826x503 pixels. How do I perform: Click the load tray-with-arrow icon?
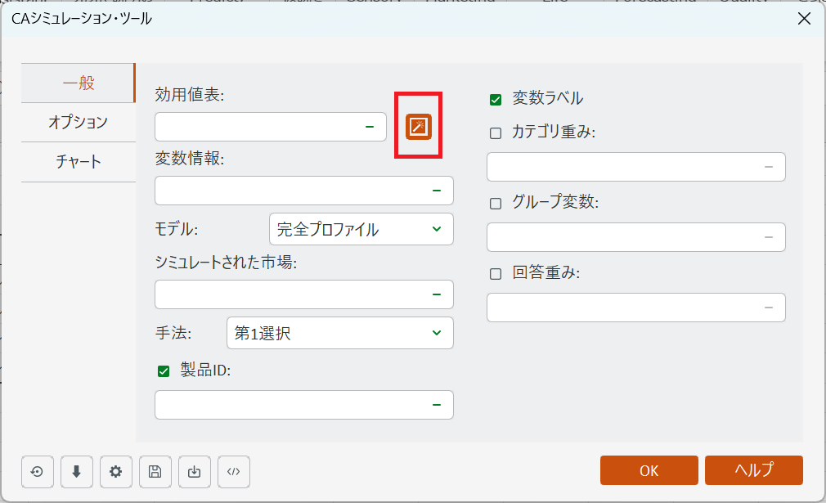[x=195, y=471]
